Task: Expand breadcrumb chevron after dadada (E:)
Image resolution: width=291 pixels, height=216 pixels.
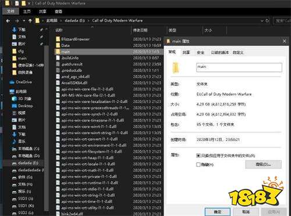Action: click(88, 20)
